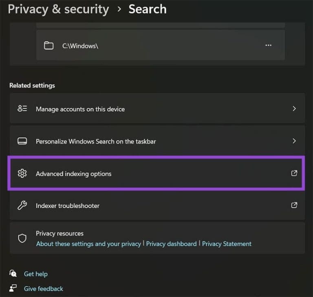Expand the Manage accounts chevron arrow
The image size is (313, 297).
click(294, 109)
